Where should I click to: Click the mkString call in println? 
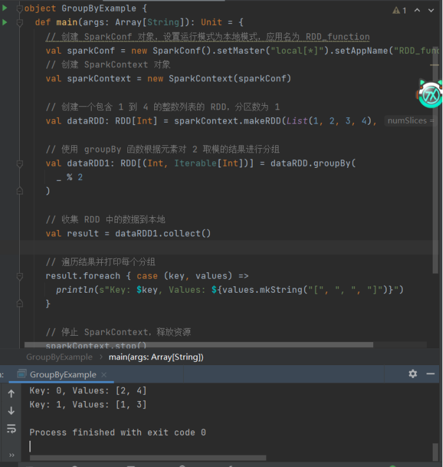tap(281, 290)
